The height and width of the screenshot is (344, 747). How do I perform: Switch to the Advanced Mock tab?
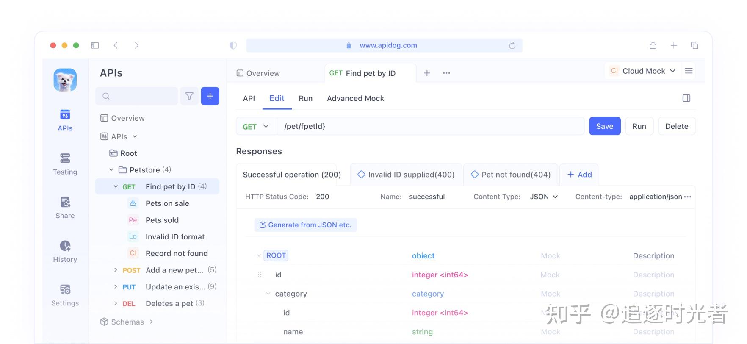355,98
